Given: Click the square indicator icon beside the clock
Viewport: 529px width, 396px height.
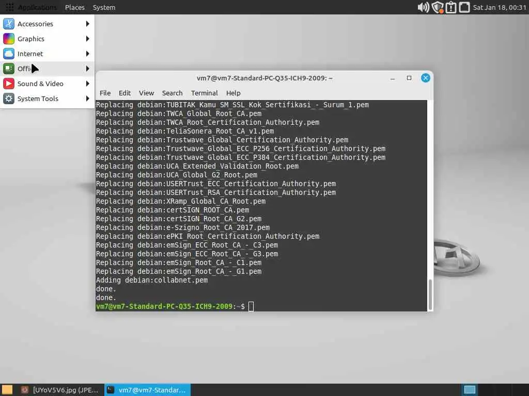Looking at the screenshot, I should (x=464, y=7).
